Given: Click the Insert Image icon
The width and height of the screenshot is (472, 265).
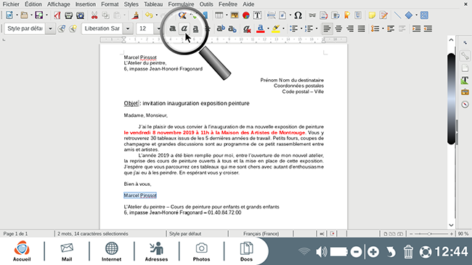Looking at the screenshot, I should tap(235, 15).
